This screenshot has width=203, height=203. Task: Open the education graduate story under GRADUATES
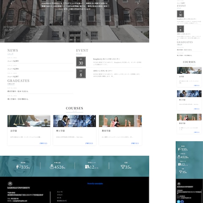pyautogui.click(x=18, y=91)
